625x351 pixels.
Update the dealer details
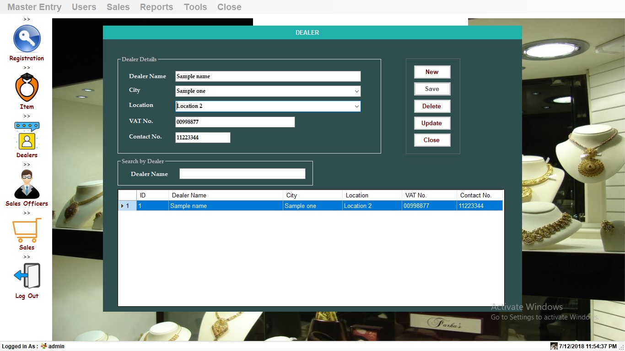click(432, 123)
